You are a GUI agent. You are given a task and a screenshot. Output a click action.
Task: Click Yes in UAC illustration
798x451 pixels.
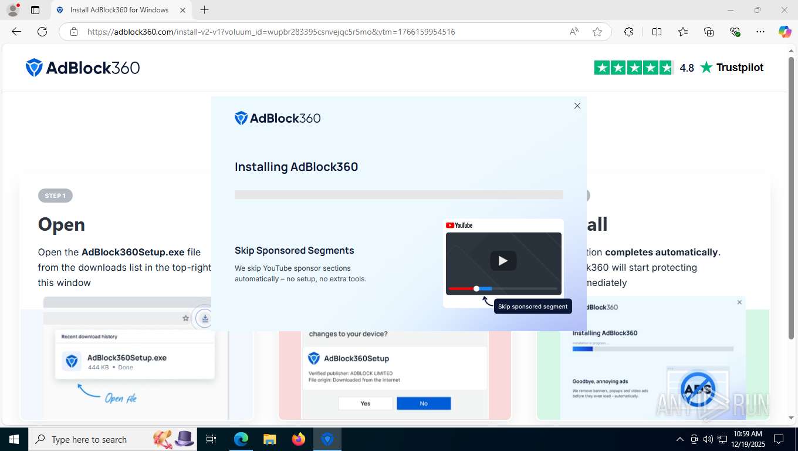(366, 403)
